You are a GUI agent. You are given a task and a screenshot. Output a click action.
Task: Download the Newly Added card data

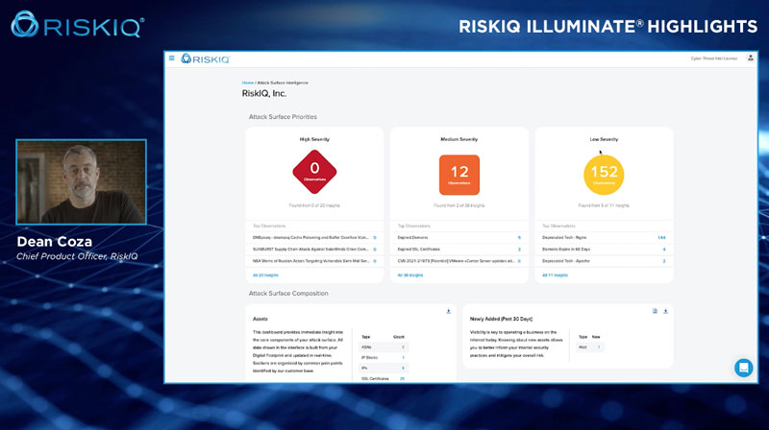pos(665,312)
